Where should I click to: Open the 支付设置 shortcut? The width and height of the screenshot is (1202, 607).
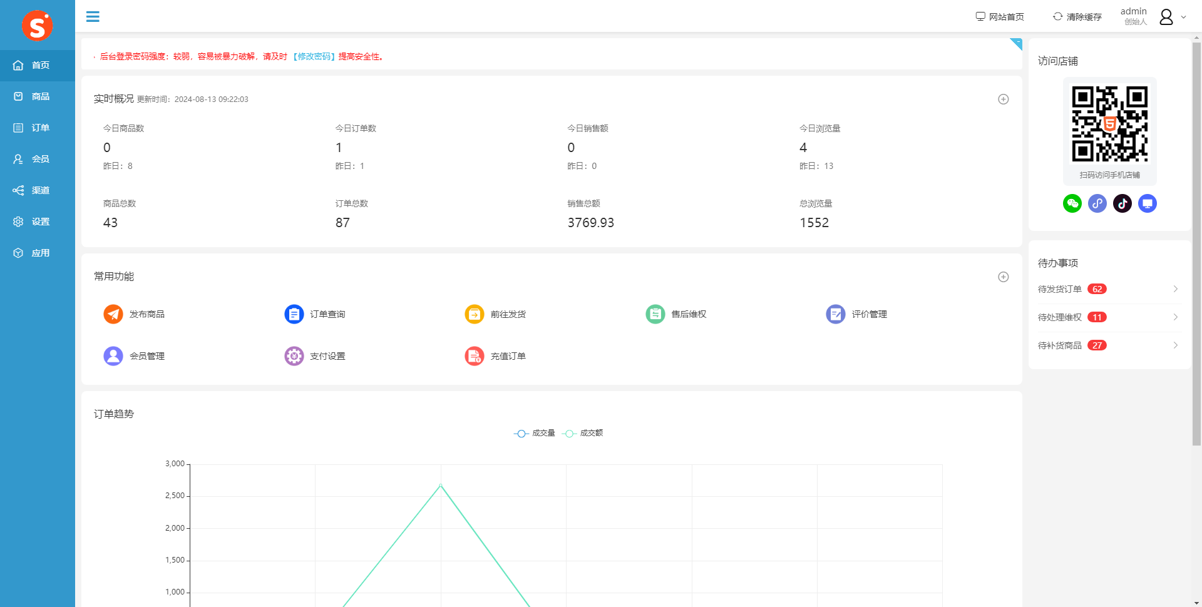(x=315, y=356)
